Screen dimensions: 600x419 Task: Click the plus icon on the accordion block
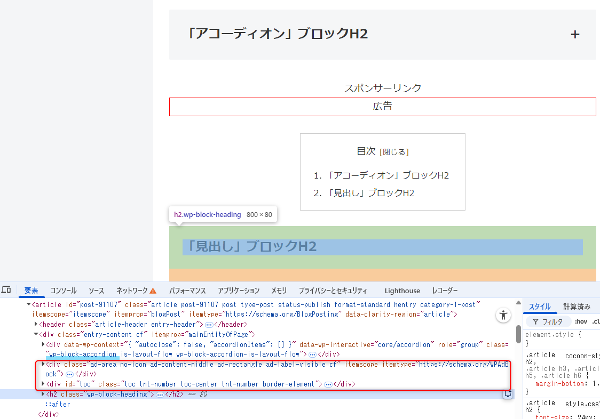tap(575, 35)
